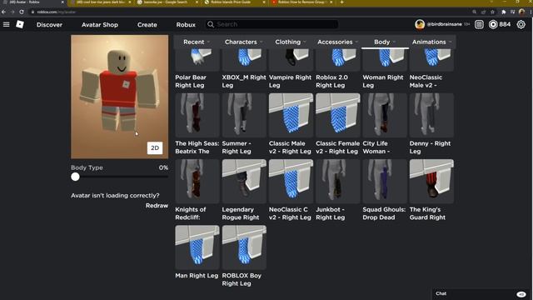533x300 pixels.
Task: Switch to the YouTube Roblox tab
Action: [x=301, y=2]
